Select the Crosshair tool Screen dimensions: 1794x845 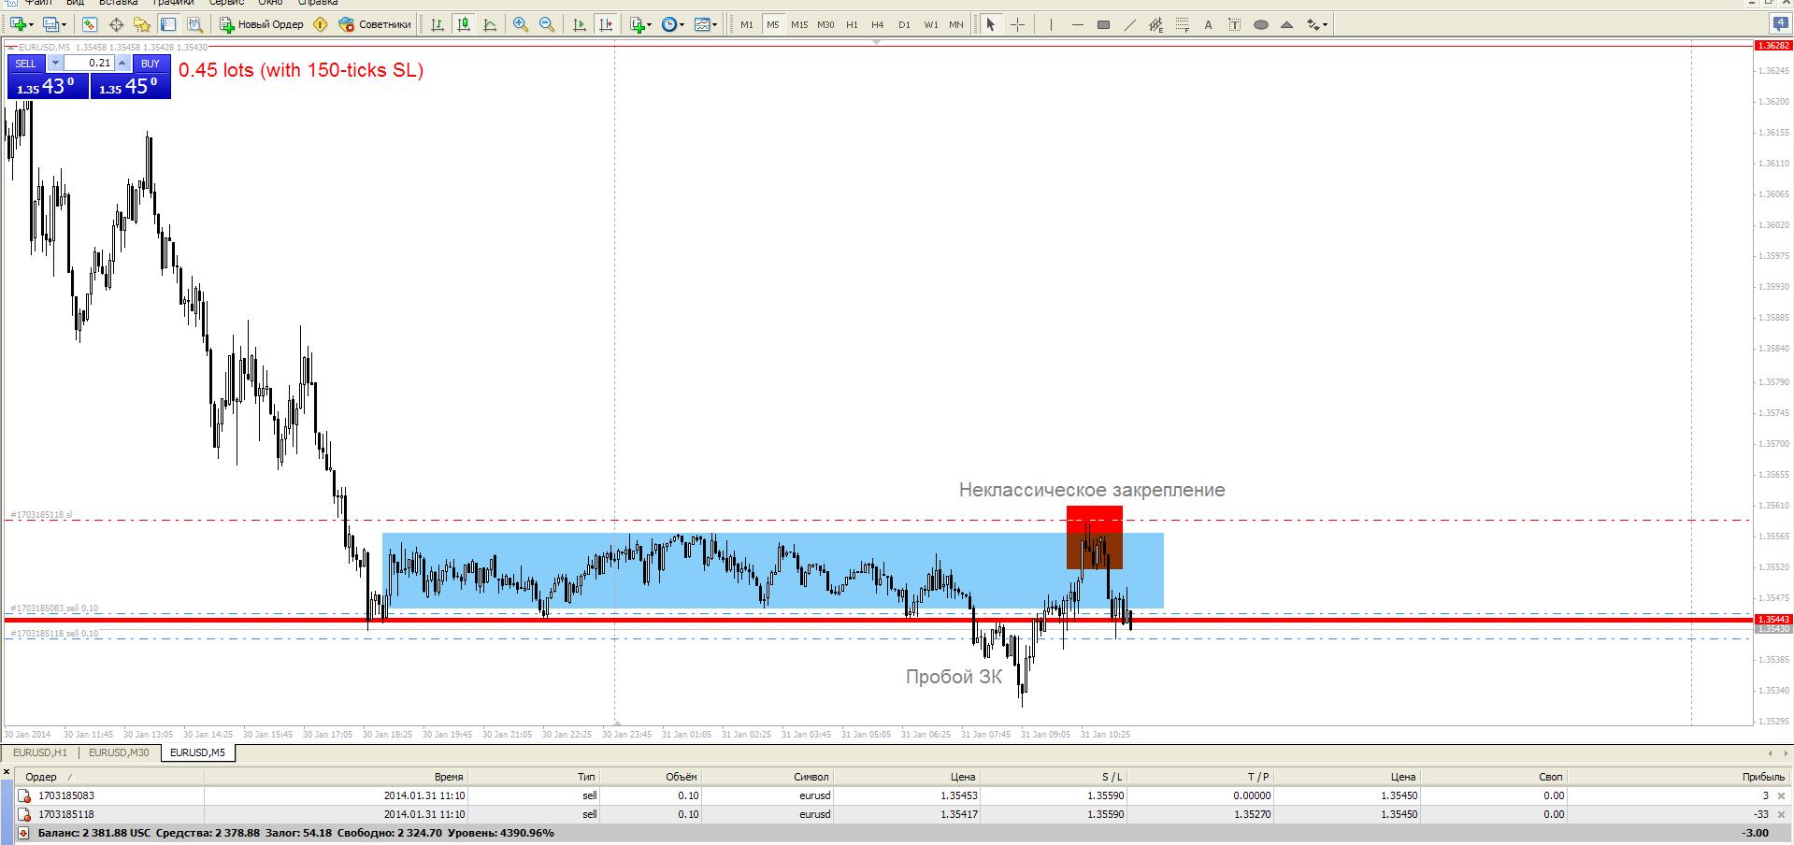click(x=1018, y=25)
